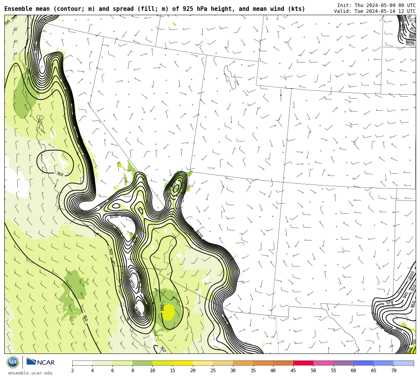Pick the pale 4–6 colorbar segment
The width and height of the screenshot is (420, 378).
click(102, 363)
